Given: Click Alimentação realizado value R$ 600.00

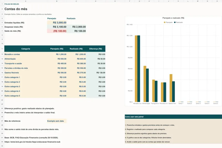Looking at the screenshot, I should pos(76,59).
